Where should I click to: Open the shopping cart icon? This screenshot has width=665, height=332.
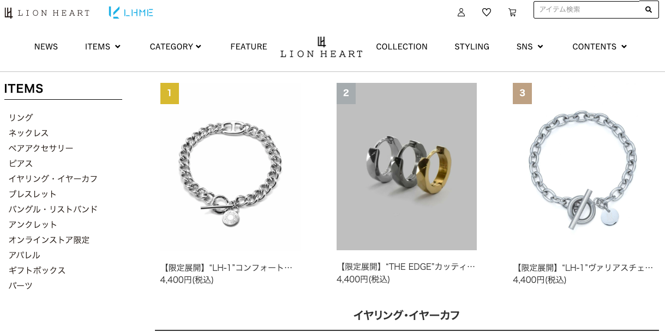coord(512,12)
